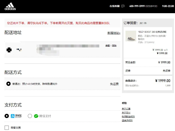Image resolution: width=175 pixels, height=131 pixels.
Task: Click the Alipay logo
Action: point(16,116)
